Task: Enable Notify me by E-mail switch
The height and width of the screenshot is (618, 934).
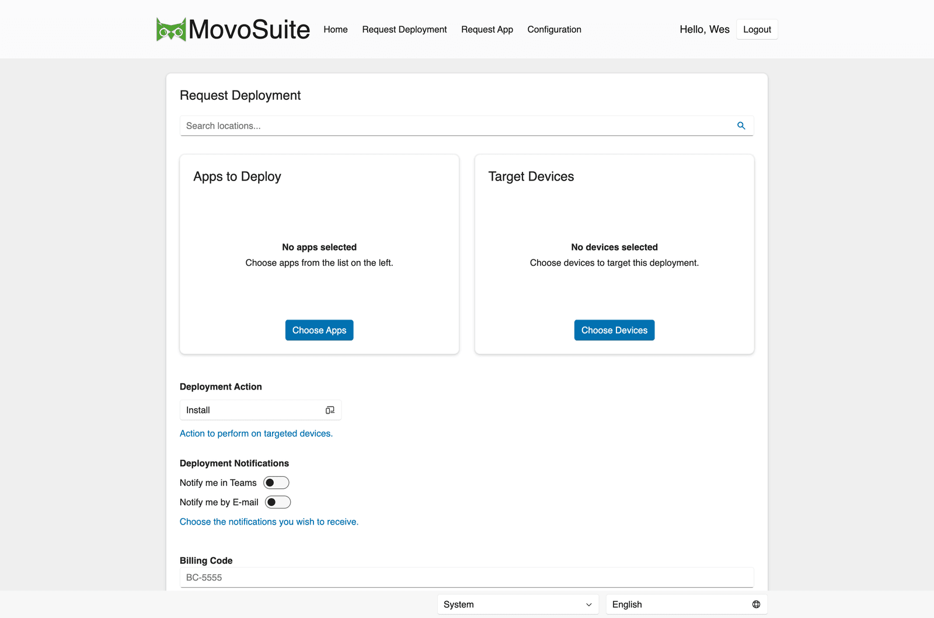Action: click(278, 502)
